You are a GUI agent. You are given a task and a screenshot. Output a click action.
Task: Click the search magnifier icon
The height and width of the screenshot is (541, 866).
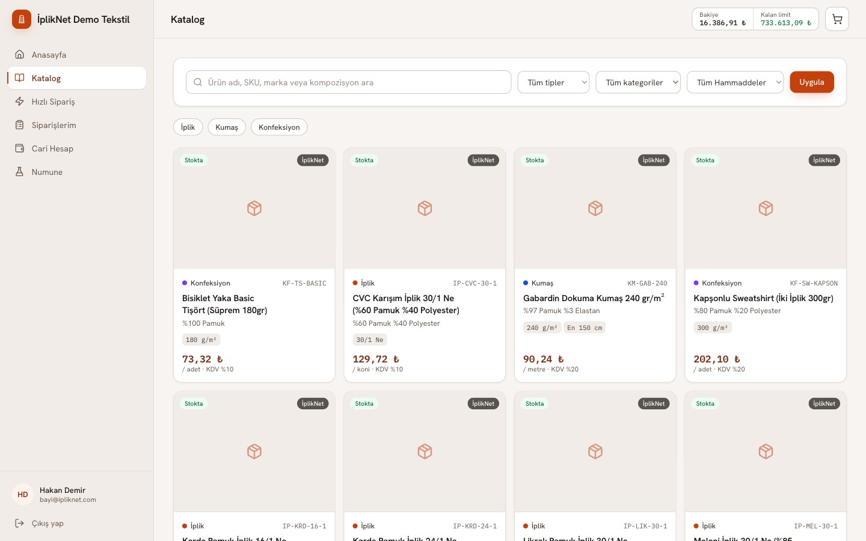pos(197,82)
